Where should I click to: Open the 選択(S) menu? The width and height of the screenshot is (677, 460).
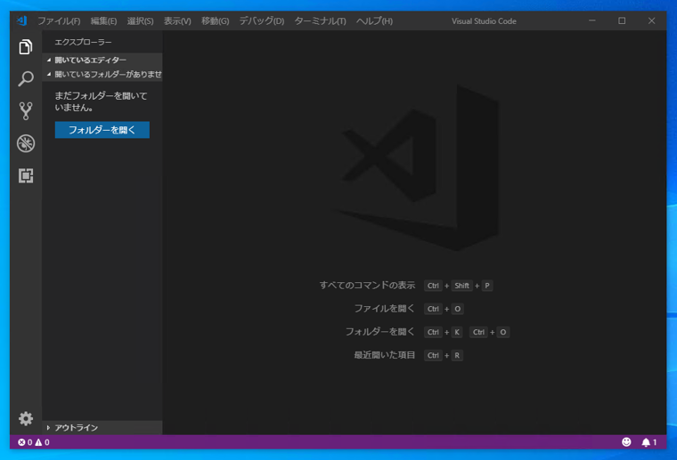140,21
